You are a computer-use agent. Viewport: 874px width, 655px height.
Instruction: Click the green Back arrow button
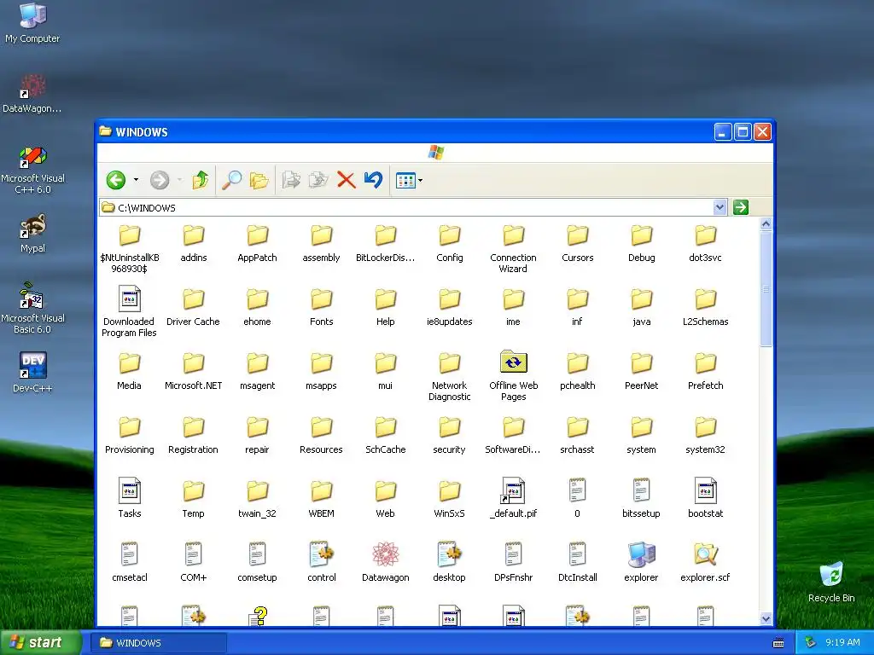tap(116, 180)
